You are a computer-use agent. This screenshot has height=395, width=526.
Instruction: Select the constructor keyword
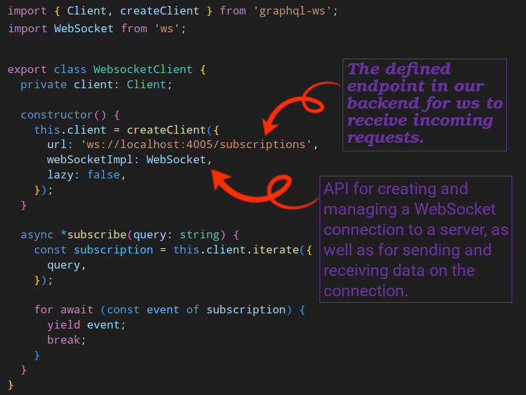[x=57, y=115]
